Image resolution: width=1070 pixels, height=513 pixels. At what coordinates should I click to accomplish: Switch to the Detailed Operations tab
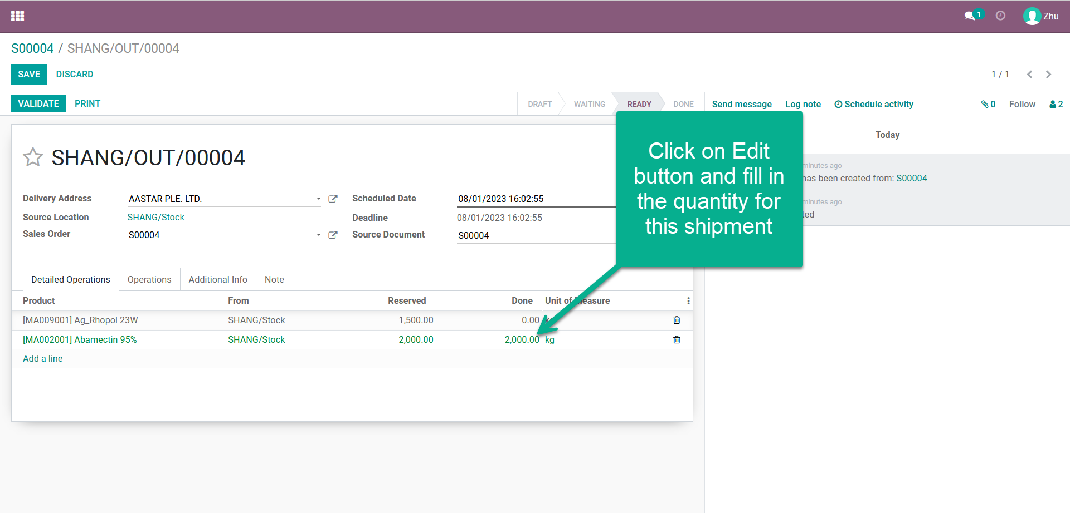point(71,279)
